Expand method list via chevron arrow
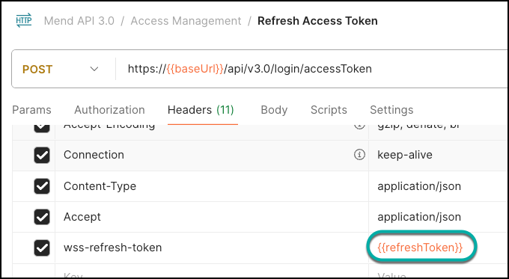 pos(94,69)
